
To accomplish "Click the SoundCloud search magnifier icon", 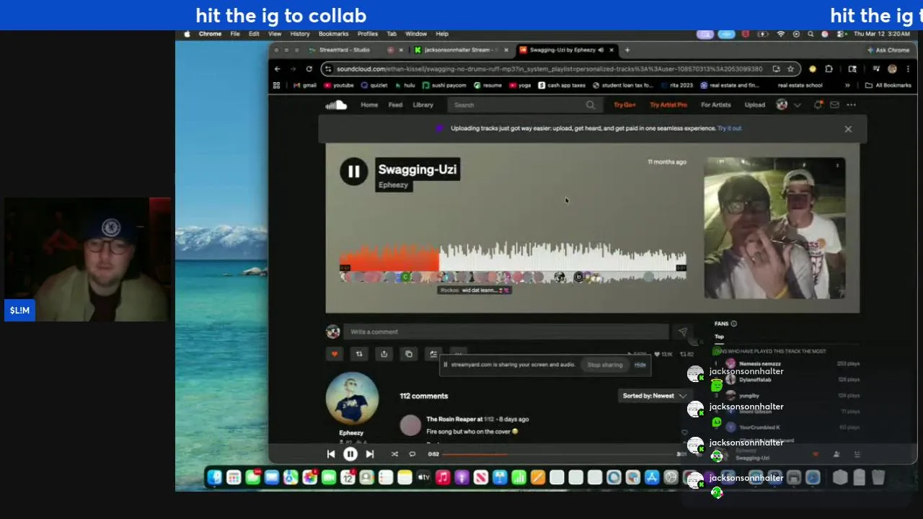I will click(591, 105).
